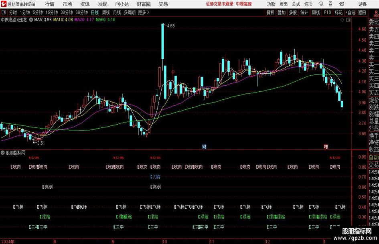Click the 复权 toolbar button

[270, 12]
